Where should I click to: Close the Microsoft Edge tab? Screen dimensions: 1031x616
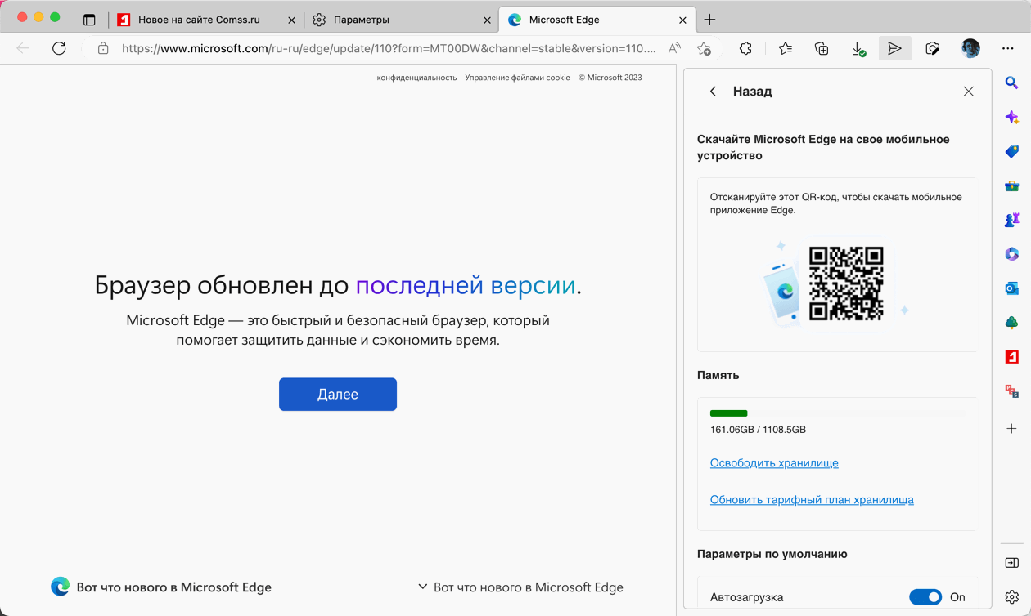pos(683,20)
